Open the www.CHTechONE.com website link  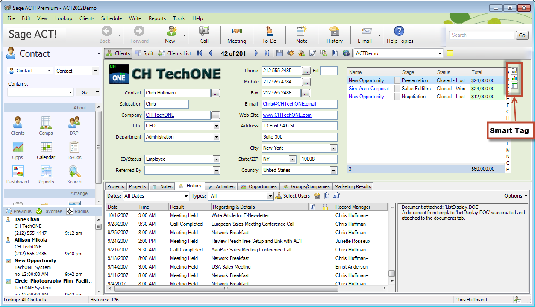click(x=287, y=115)
